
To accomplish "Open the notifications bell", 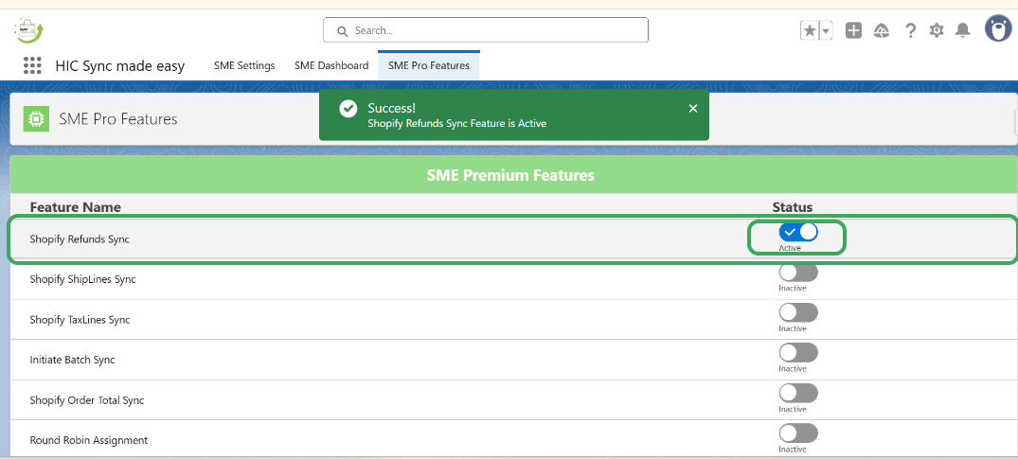I will (x=963, y=30).
